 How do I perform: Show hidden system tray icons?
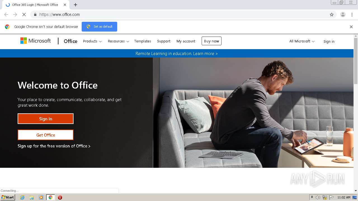tap(312, 197)
